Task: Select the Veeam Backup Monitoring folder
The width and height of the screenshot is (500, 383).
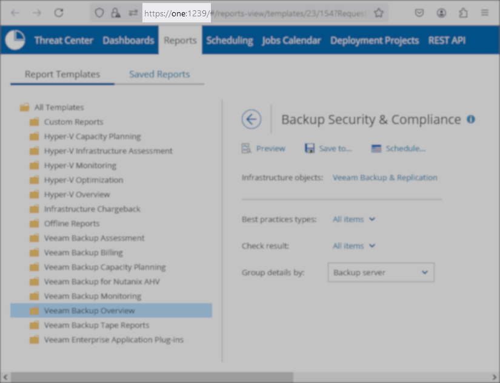Action: 92,296
